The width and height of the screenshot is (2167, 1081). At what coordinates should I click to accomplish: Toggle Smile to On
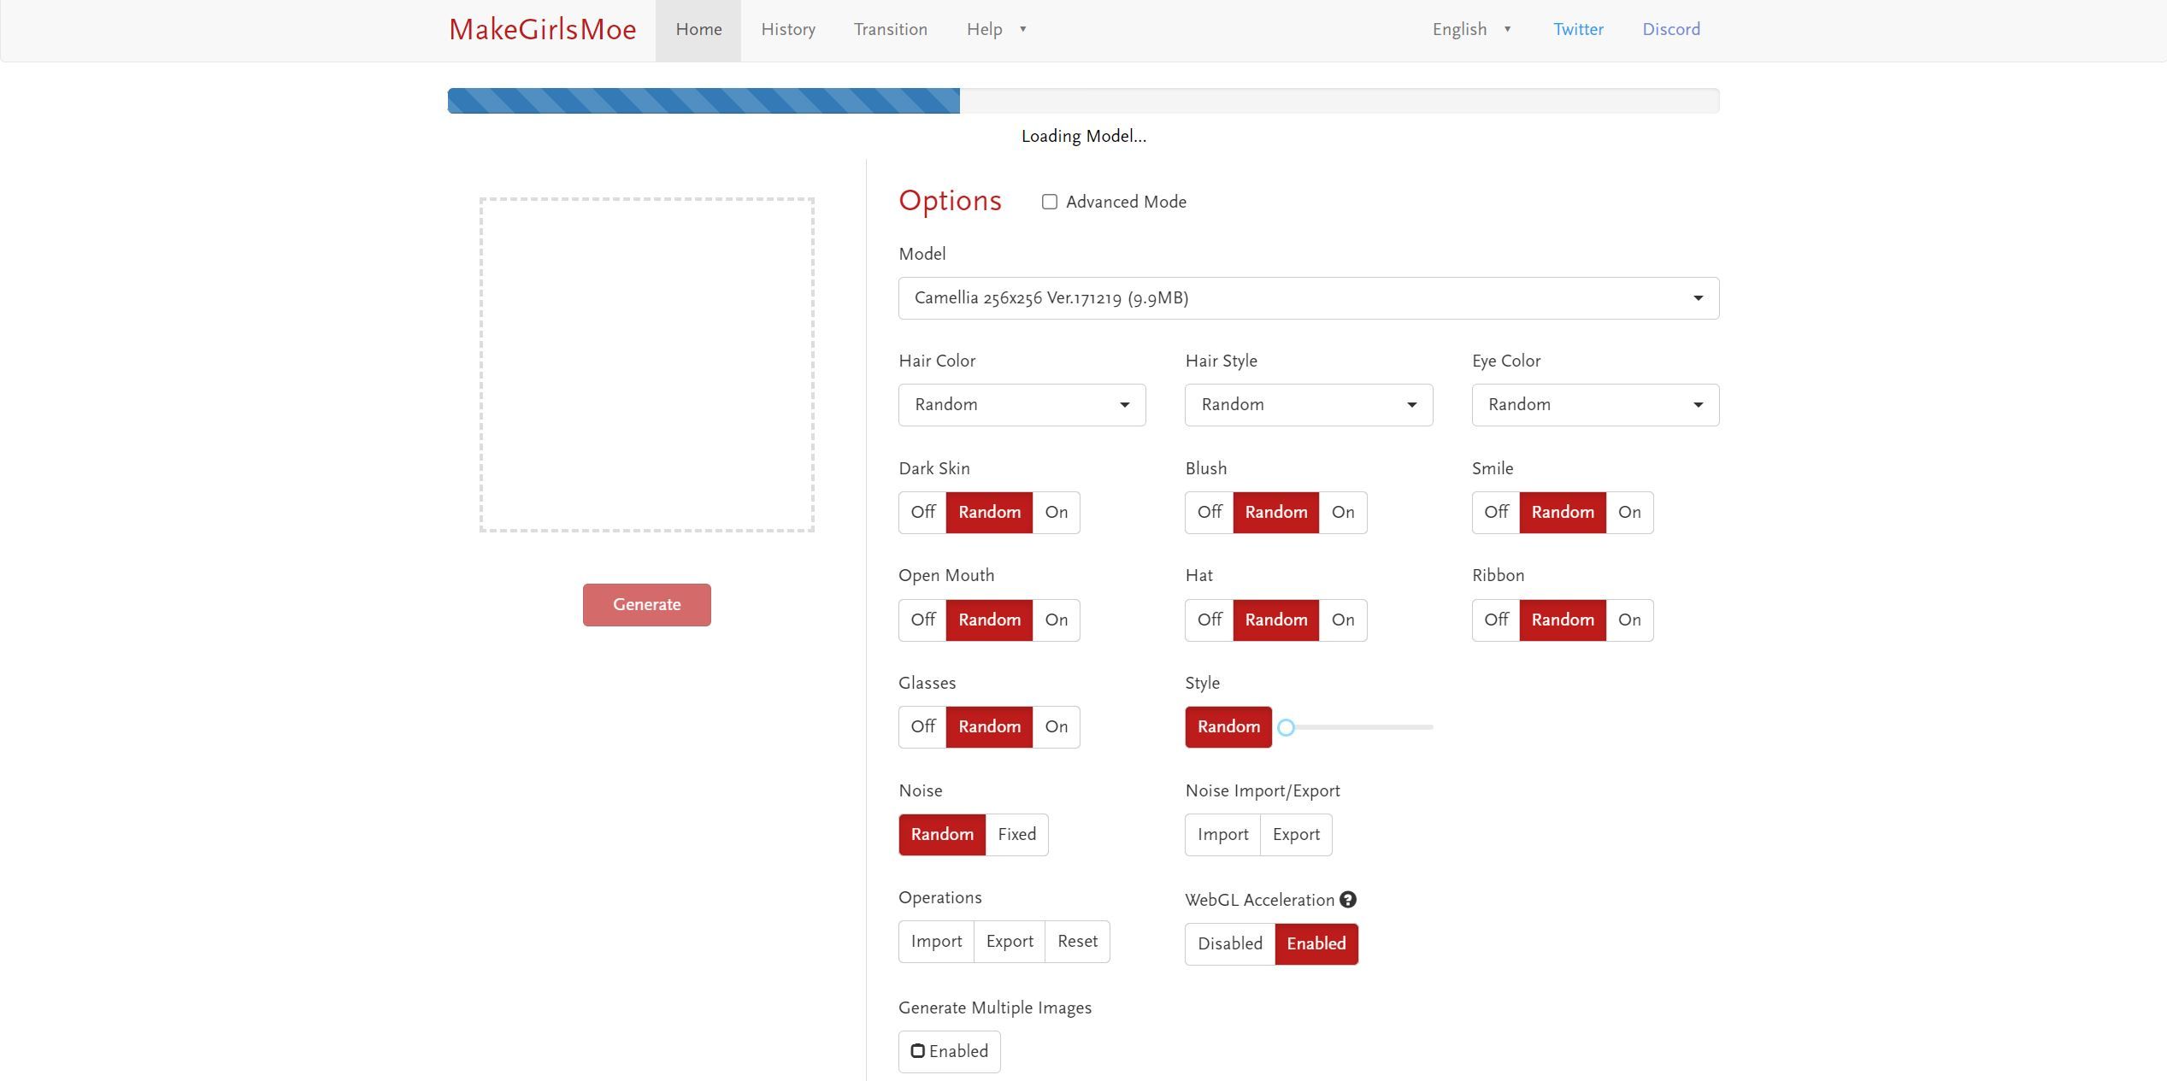point(1629,512)
